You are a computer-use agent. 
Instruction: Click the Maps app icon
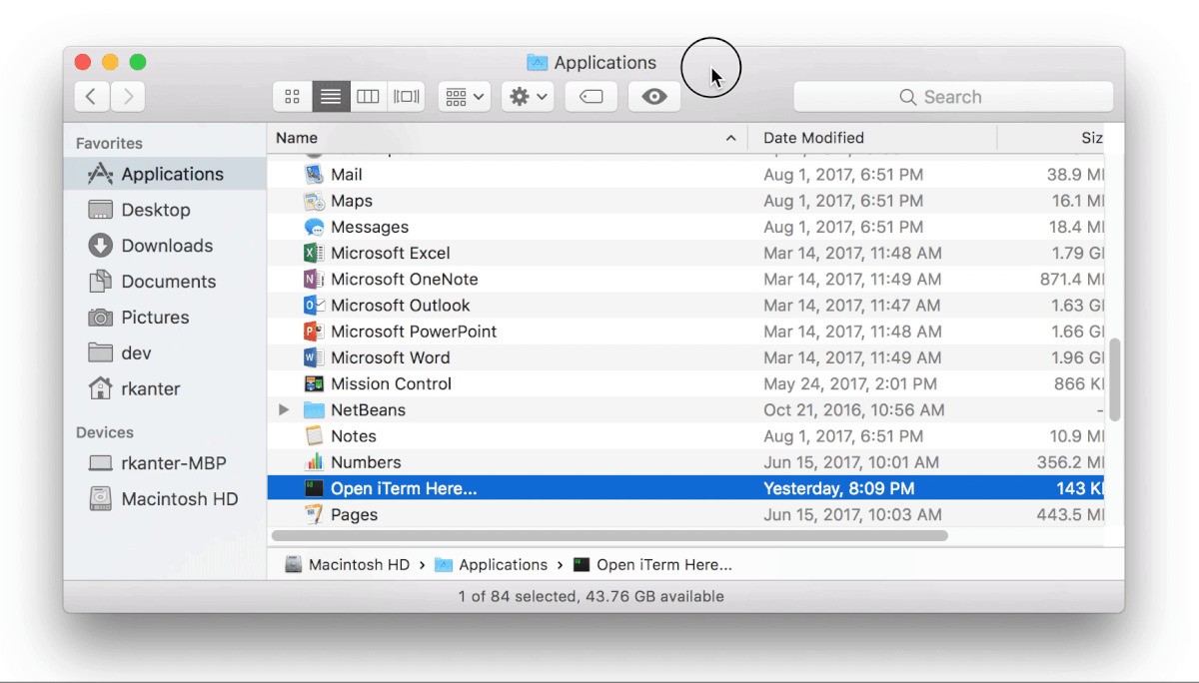point(315,201)
